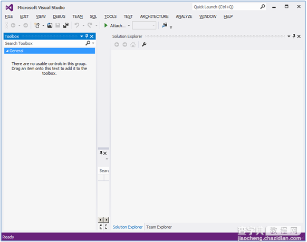The width and height of the screenshot is (307, 242).
Task: Click the Ready status bar text
Action: click(x=8, y=237)
